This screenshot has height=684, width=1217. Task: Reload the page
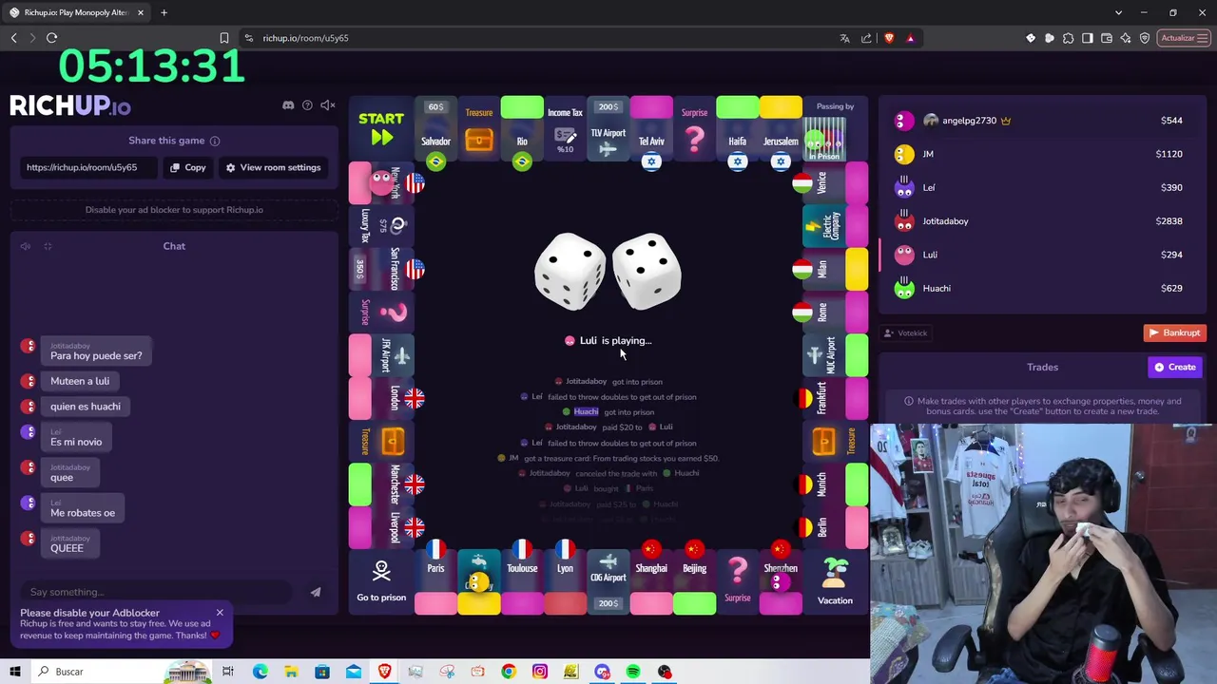pos(51,38)
